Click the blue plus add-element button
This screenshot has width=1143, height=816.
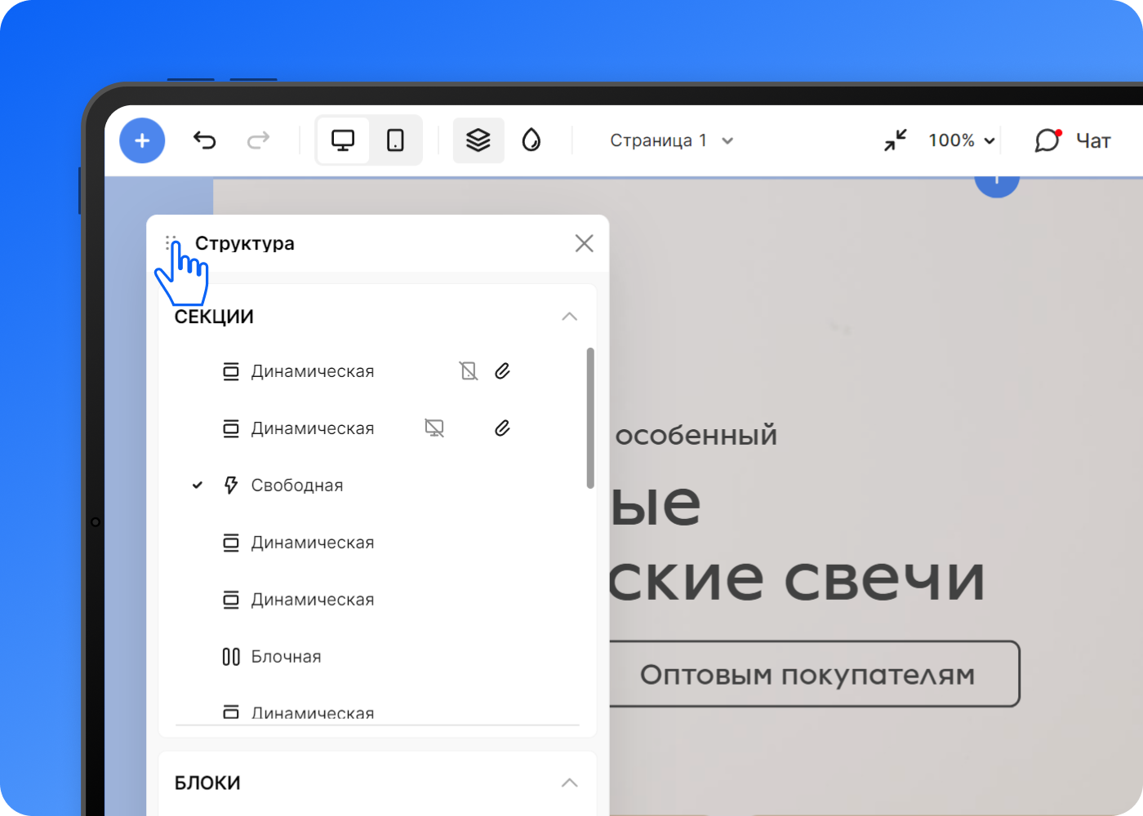click(142, 140)
